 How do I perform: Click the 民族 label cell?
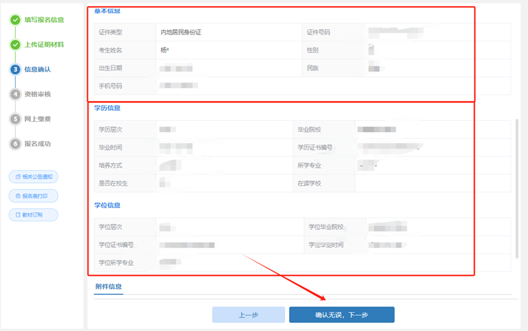point(333,68)
